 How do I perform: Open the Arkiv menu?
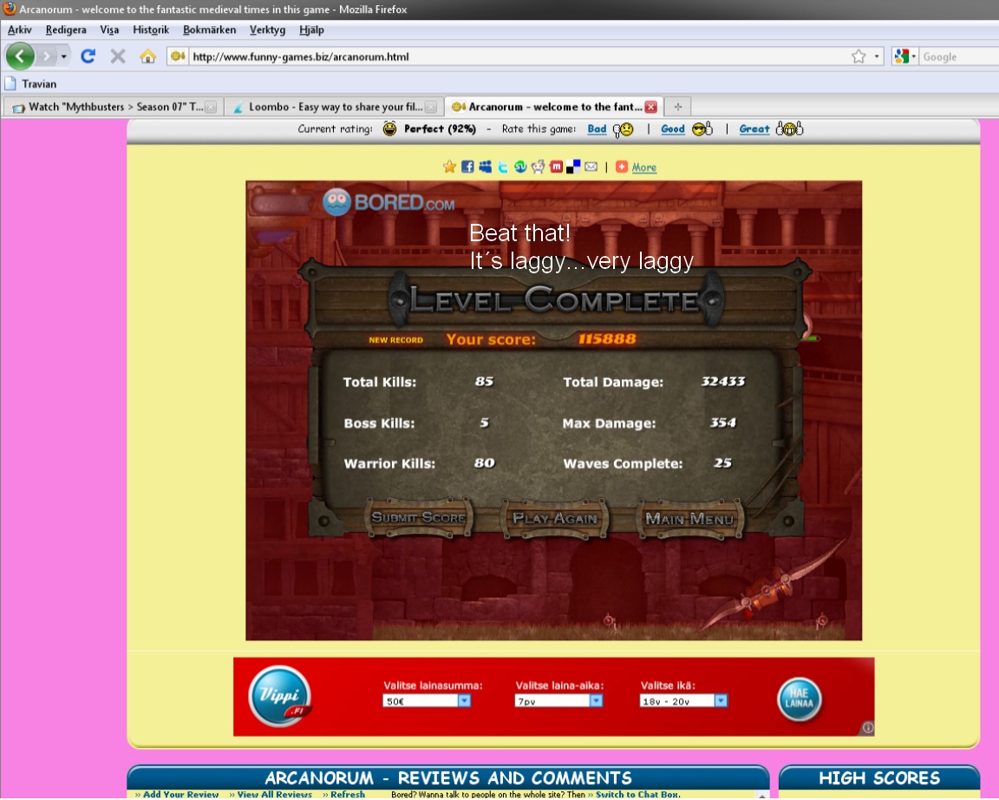20,30
